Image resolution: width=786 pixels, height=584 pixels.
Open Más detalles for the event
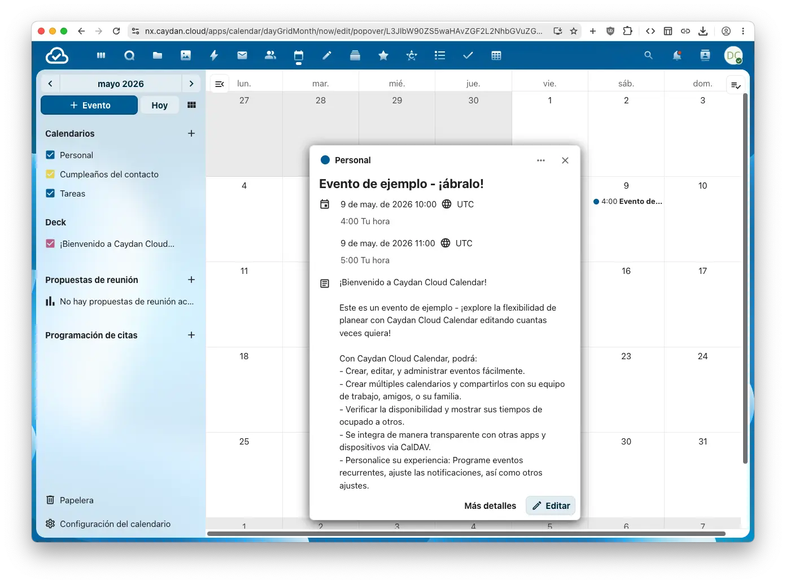[x=490, y=505]
